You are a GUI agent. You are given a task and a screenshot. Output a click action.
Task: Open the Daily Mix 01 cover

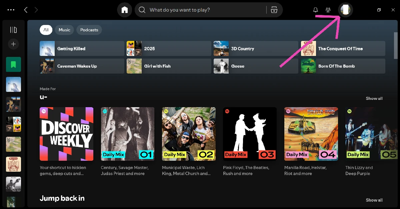(128, 134)
